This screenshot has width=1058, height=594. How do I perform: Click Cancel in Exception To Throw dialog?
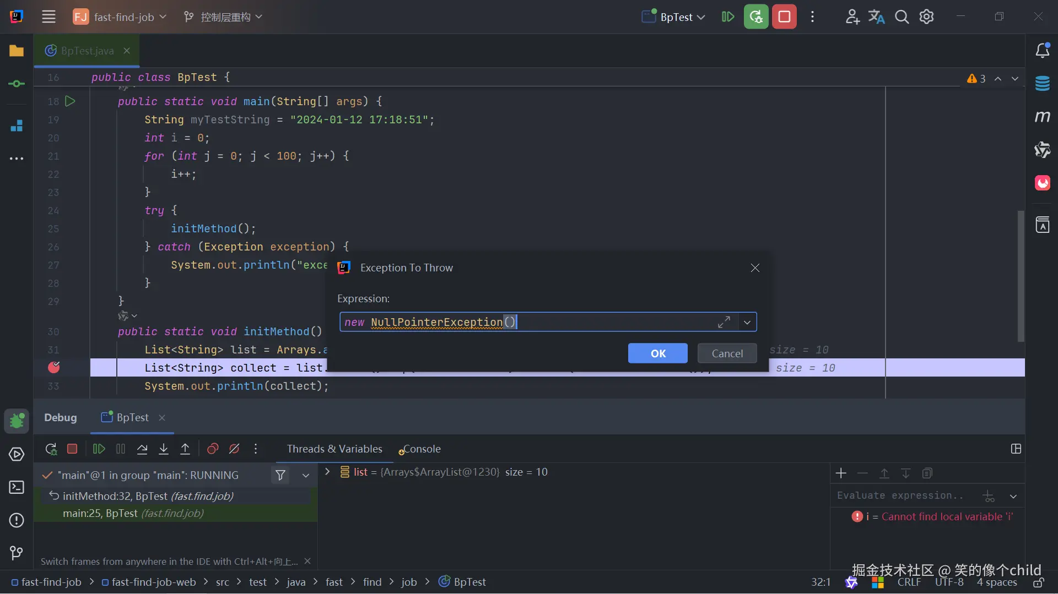pyautogui.click(x=727, y=353)
